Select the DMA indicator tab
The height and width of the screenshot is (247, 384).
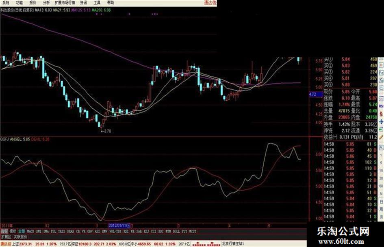point(46,231)
